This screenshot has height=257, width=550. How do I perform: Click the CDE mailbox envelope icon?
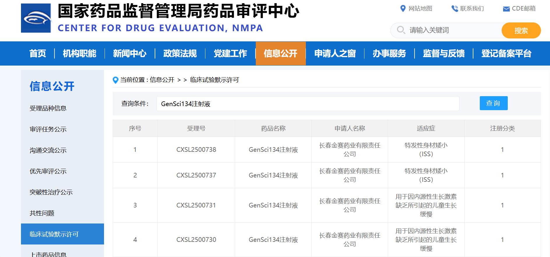pyautogui.click(x=506, y=9)
